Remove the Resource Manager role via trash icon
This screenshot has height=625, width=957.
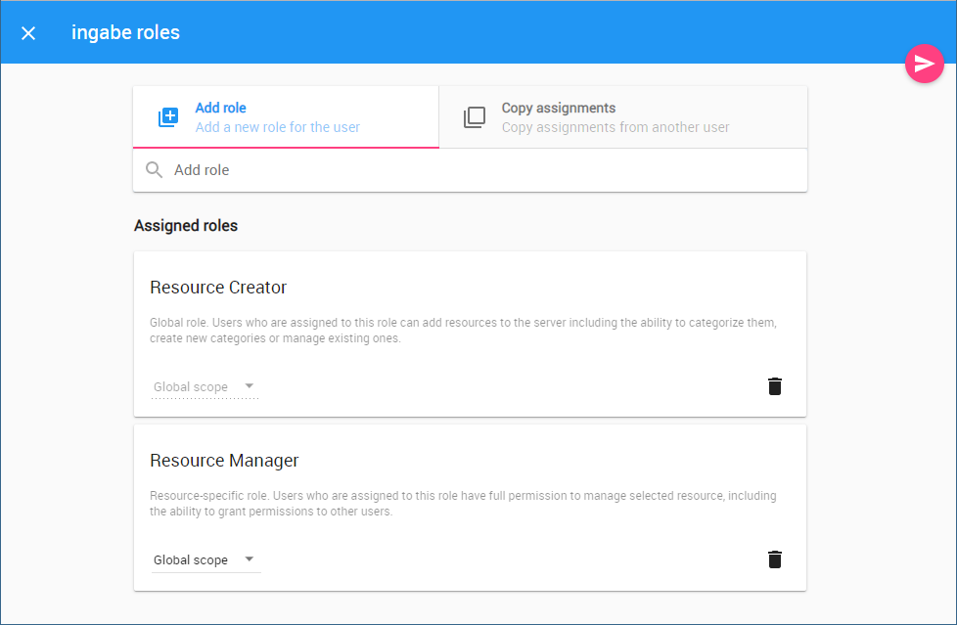pos(775,559)
